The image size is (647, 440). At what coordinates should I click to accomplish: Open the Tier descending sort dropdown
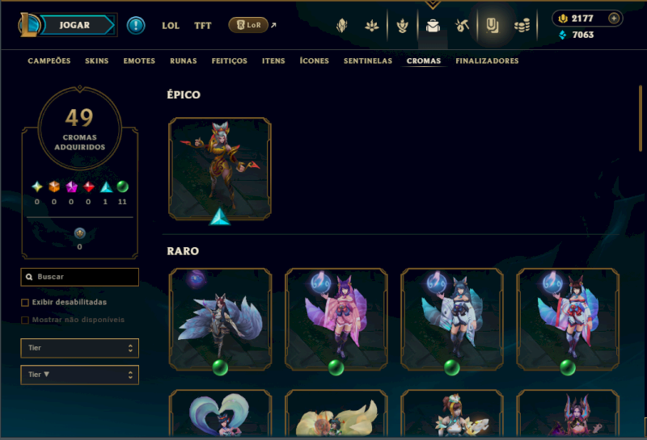point(79,375)
